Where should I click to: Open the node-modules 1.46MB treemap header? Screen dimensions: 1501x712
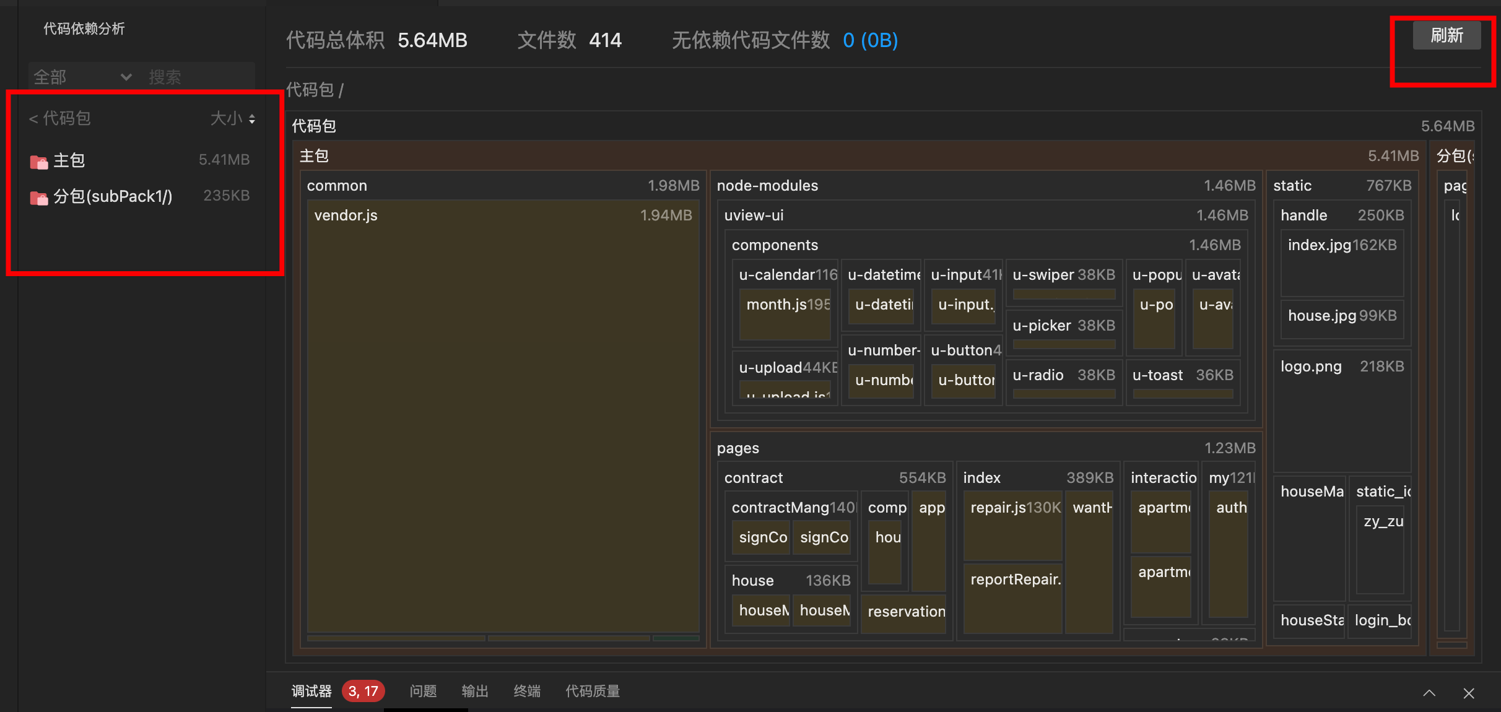click(986, 185)
